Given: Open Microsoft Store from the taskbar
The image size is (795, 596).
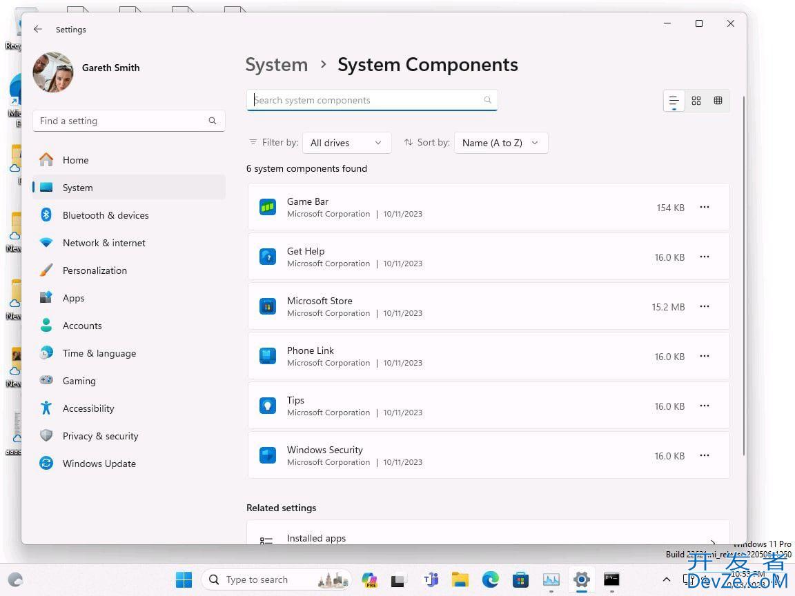Looking at the screenshot, I should pos(521,579).
